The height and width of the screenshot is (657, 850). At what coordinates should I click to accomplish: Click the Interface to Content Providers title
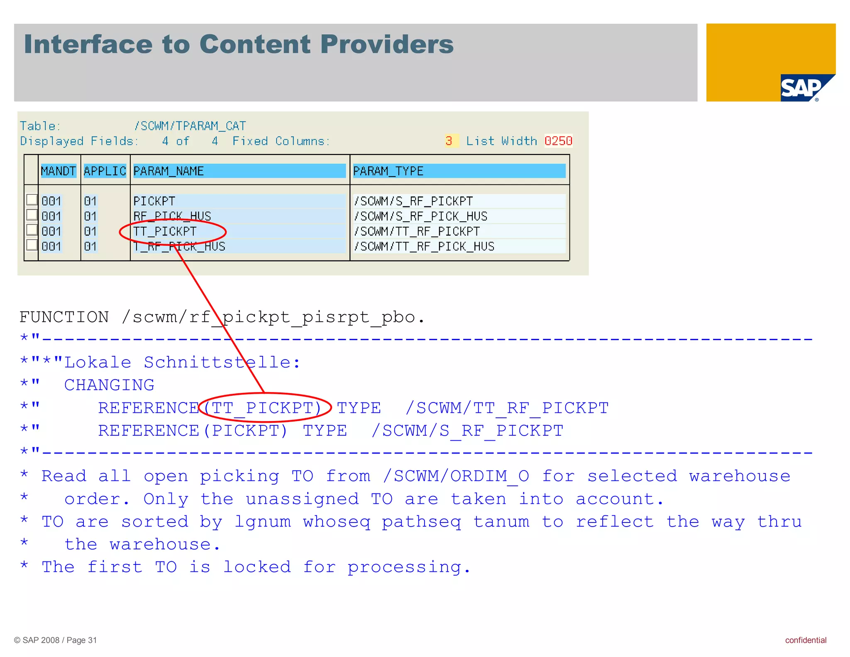pos(239,44)
